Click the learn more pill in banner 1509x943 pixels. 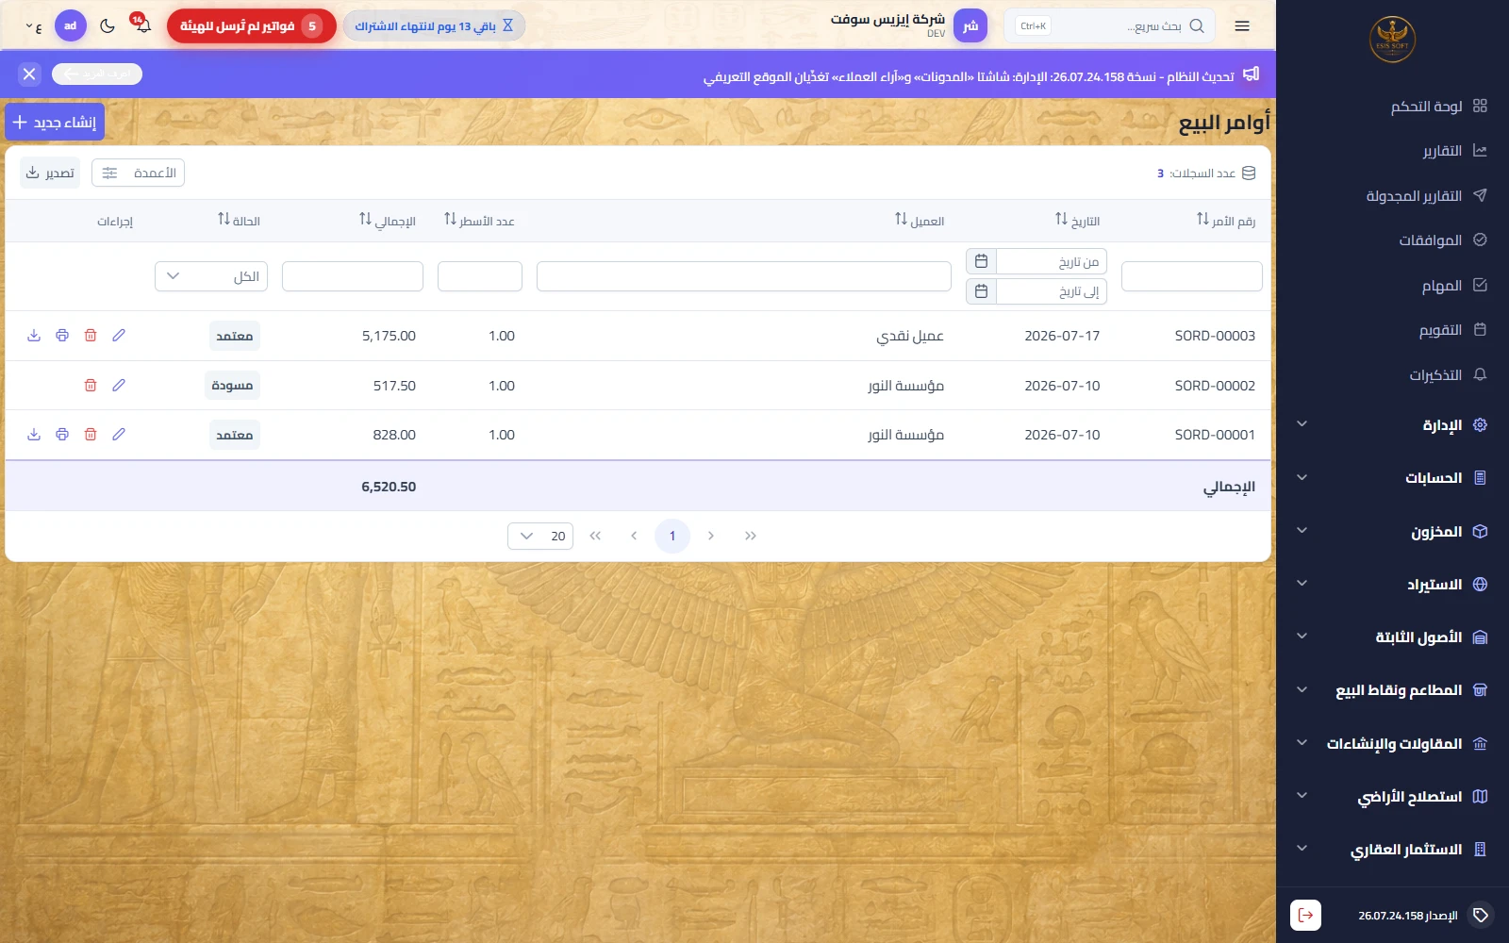[x=97, y=74]
